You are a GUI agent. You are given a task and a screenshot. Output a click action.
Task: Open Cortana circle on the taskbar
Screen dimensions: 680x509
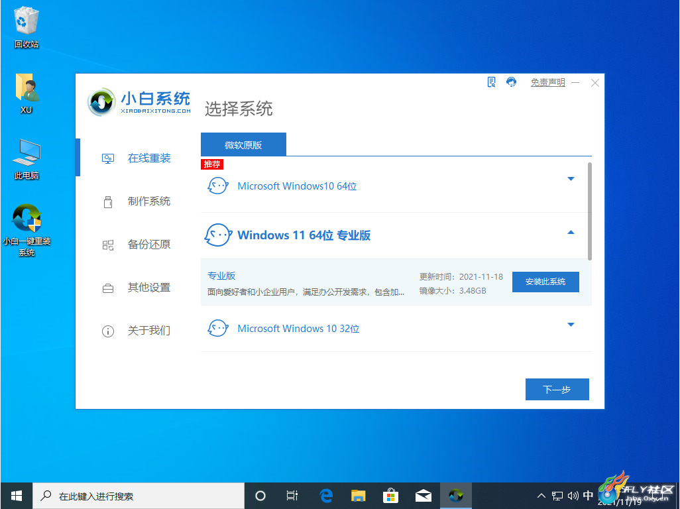pyautogui.click(x=260, y=496)
